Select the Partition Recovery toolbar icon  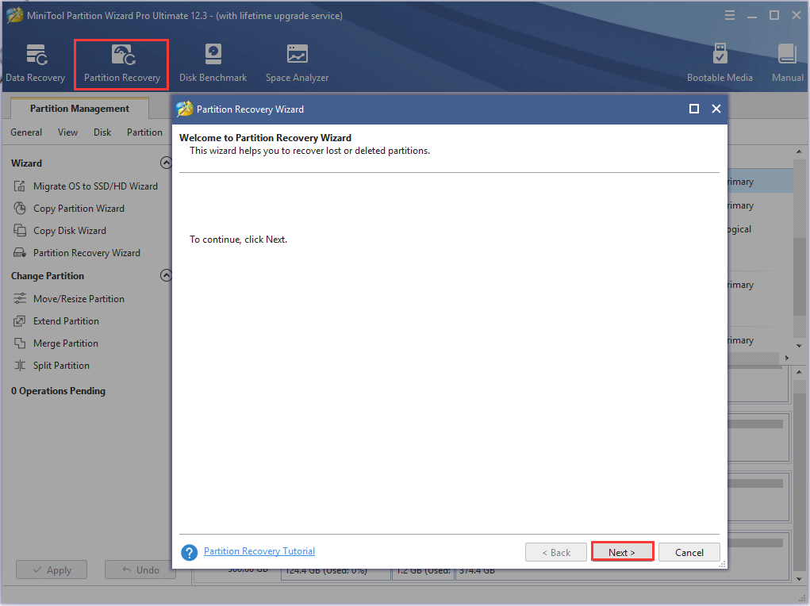click(121, 62)
